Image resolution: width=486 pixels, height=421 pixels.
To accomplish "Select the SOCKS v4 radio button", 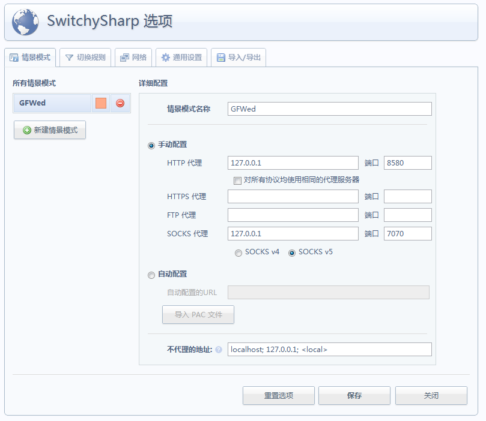I will pos(238,252).
